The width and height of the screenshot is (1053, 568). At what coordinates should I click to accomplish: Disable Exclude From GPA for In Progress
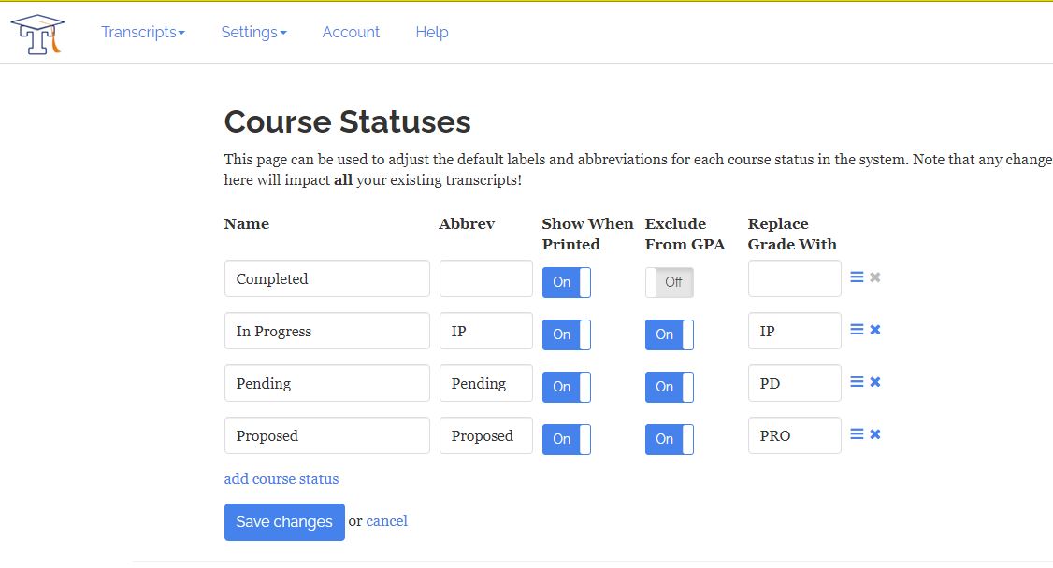click(669, 334)
